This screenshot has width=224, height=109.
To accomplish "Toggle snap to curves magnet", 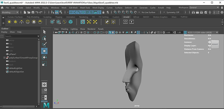I will pyautogui.click(x=119, y=12).
